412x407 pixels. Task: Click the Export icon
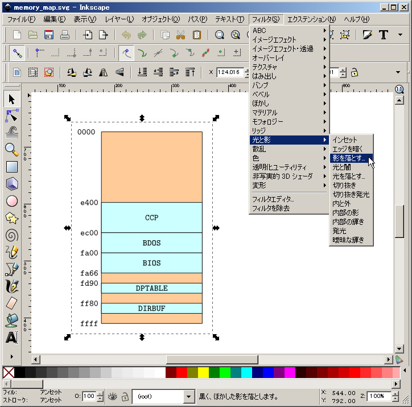tap(103, 35)
